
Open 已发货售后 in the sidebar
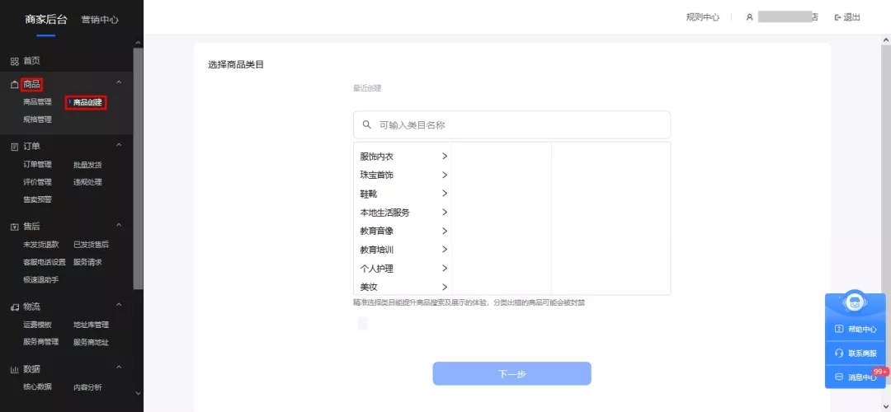(x=91, y=245)
